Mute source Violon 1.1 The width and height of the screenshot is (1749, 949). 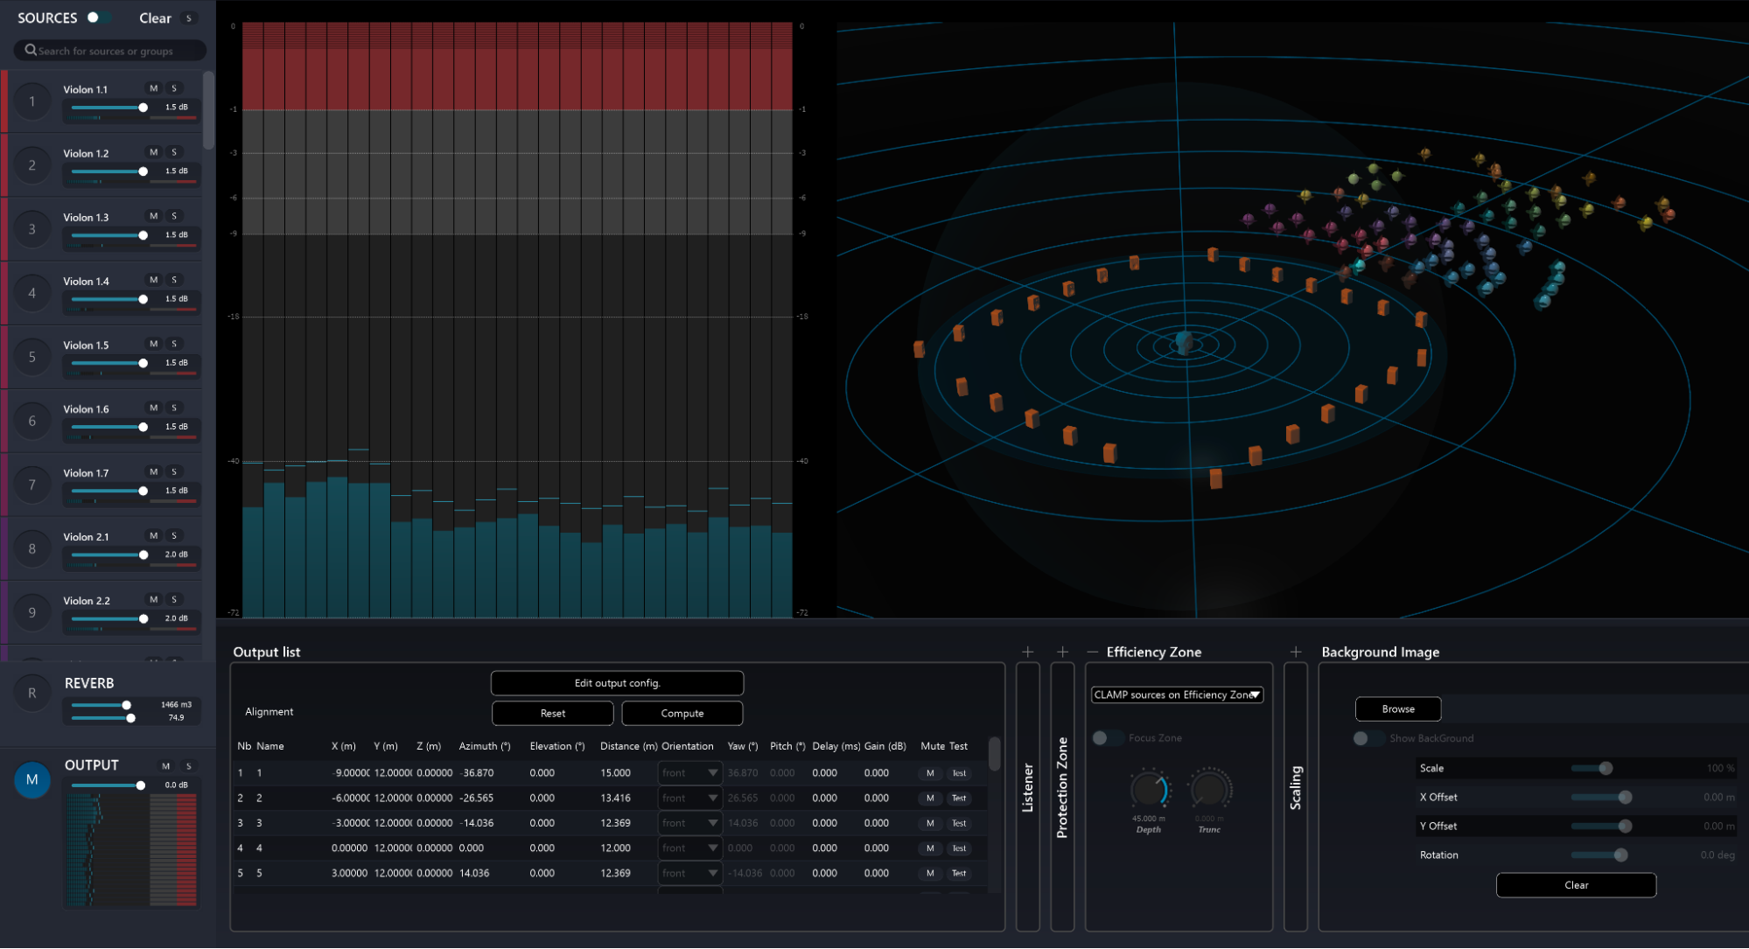click(x=154, y=88)
